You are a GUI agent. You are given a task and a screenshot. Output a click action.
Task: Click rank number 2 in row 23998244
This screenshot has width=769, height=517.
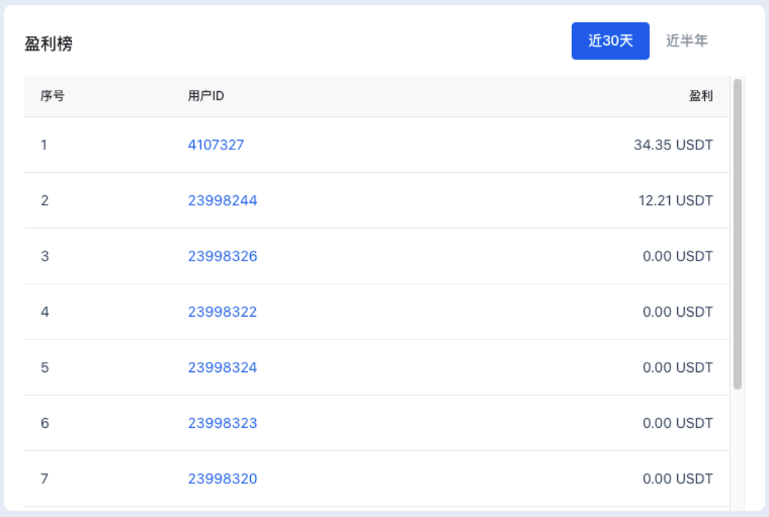45,200
